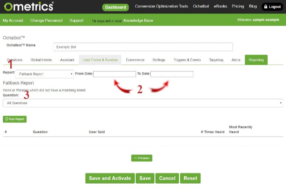The width and height of the screenshot is (286, 189).
Task: Click Change Password
Action: pos(46,20)
